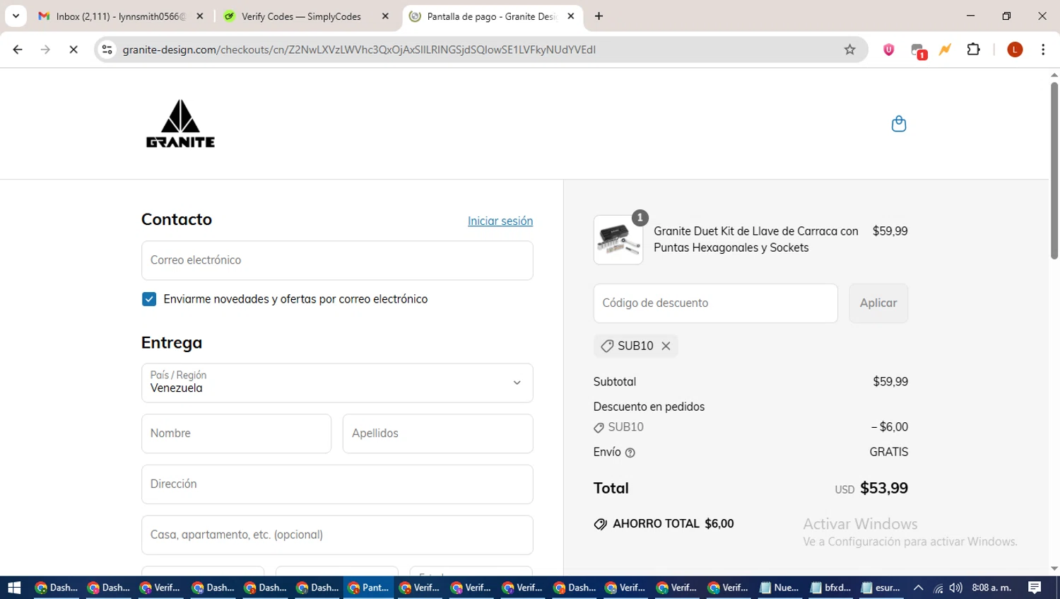
Task: Click the 'Contacto' heading
Action: (x=177, y=219)
